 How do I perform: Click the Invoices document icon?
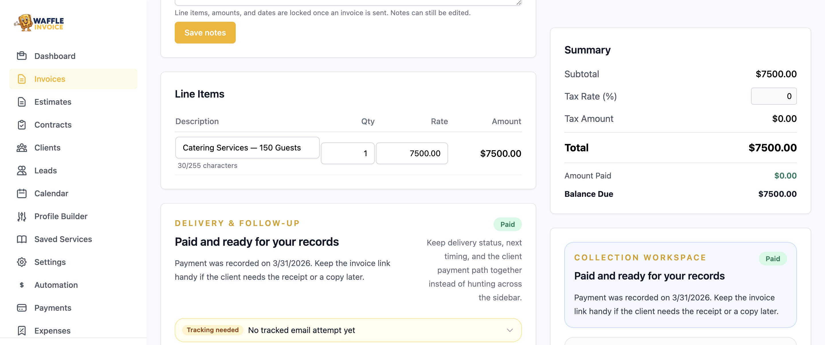coord(21,79)
